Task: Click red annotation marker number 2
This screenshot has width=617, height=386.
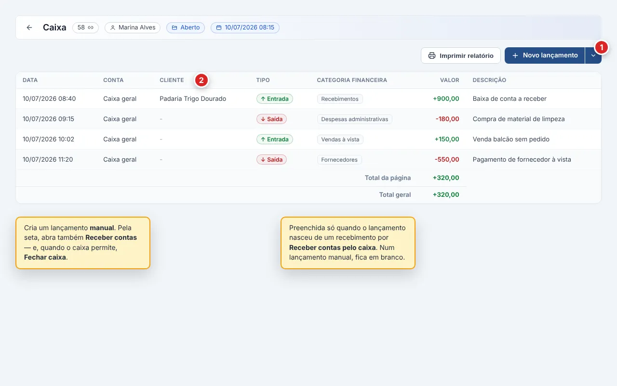Action: pyautogui.click(x=201, y=80)
